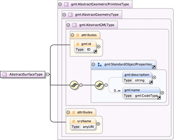Collapse the AbstractSurfaceType root node
Screen dimensions: 174x140
47,74
